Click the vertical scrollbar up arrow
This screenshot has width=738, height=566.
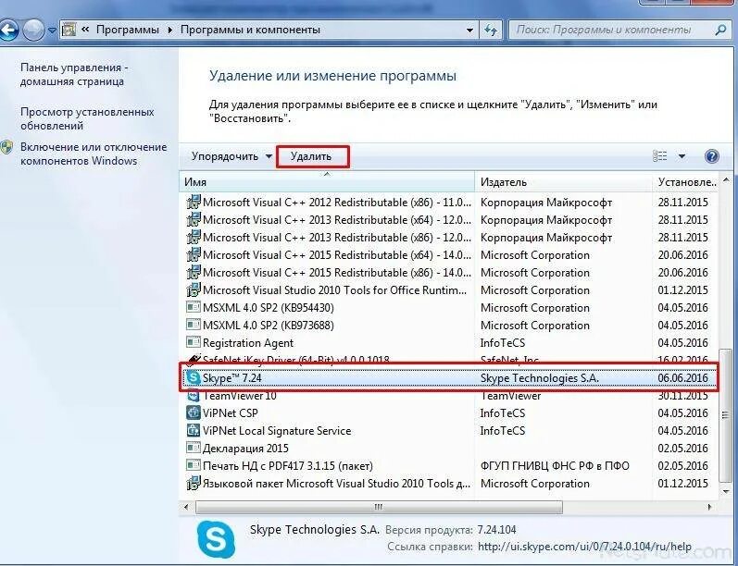pyautogui.click(x=726, y=180)
